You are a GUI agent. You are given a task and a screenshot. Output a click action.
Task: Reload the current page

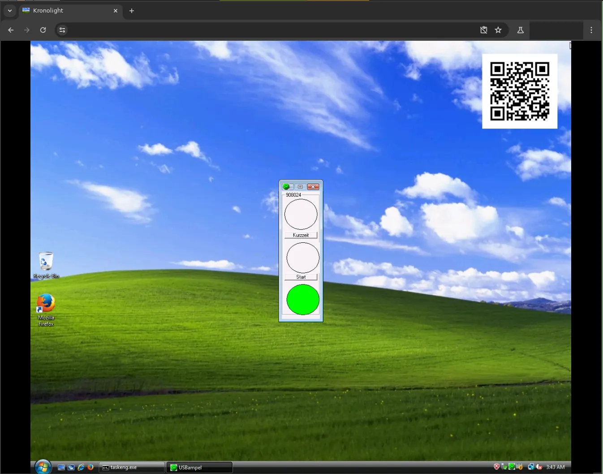[x=43, y=30]
